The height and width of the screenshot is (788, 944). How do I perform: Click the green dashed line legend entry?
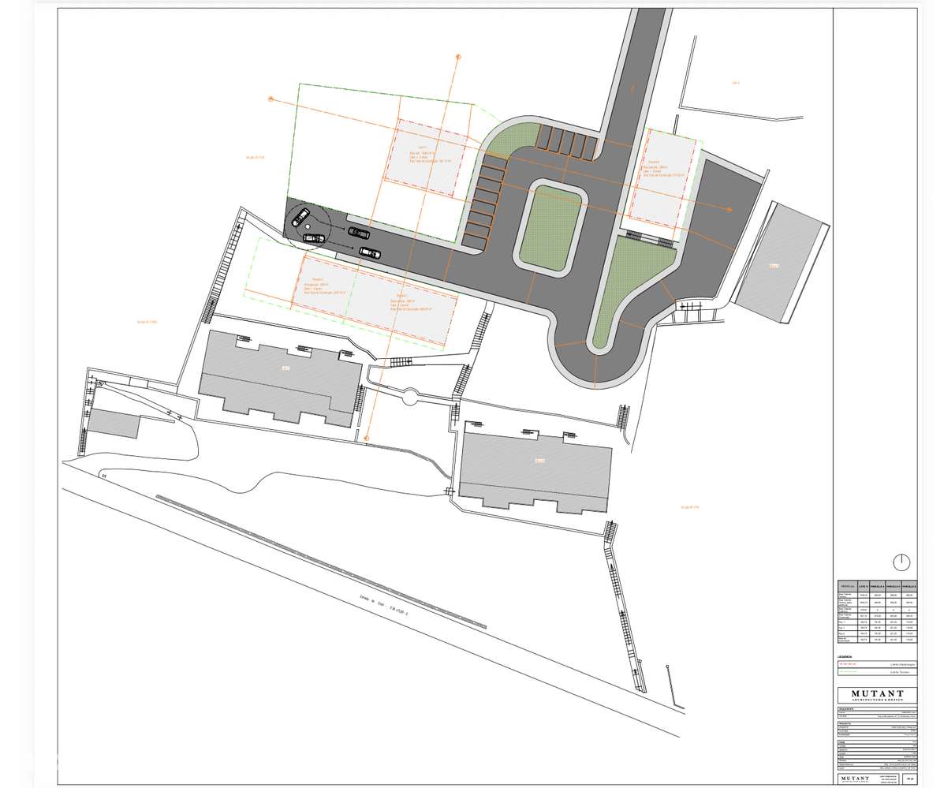point(877,671)
